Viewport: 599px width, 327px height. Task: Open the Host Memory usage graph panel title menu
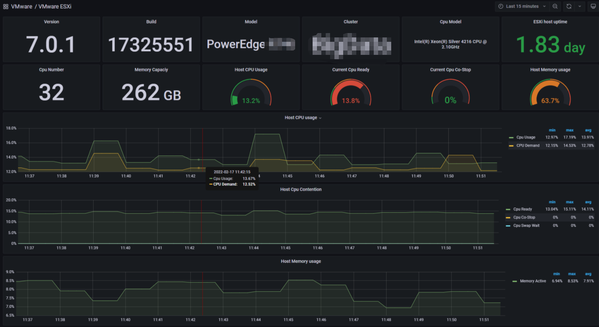[301, 262]
